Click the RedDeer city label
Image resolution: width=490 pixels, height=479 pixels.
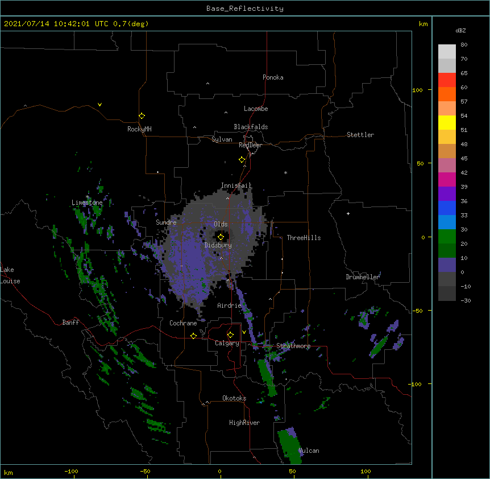pos(250,145)
